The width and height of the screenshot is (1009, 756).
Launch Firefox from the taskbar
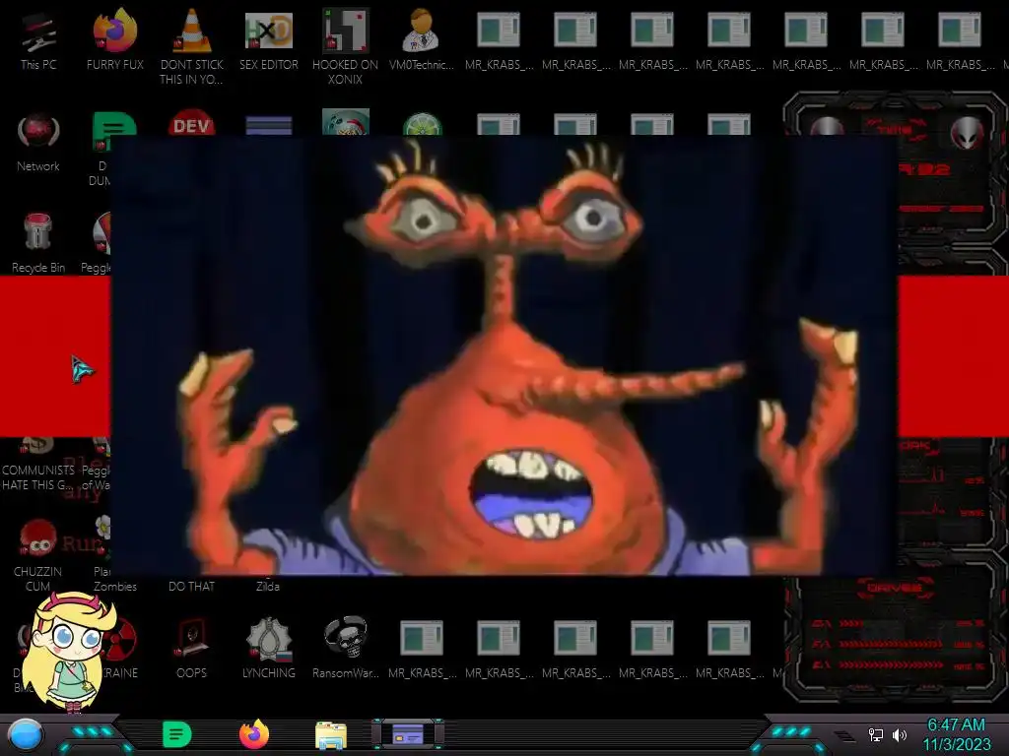[x=254, y=734]
